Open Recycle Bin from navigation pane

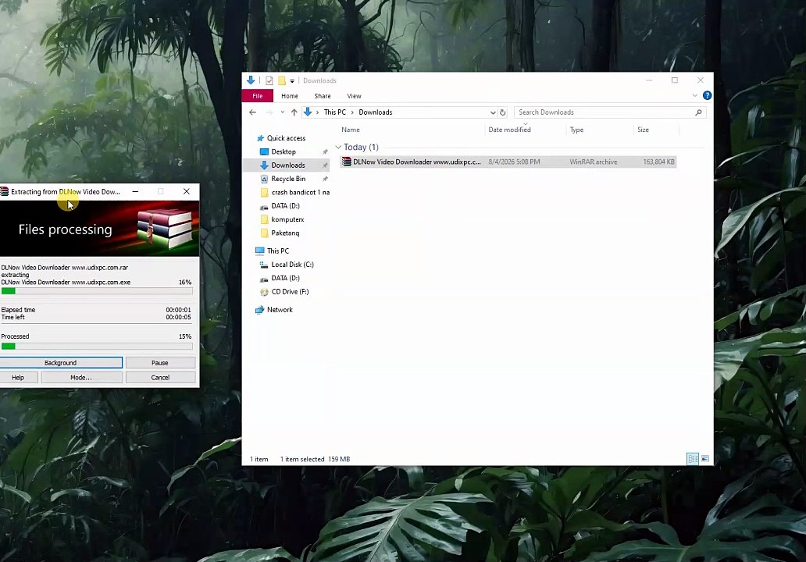pyautogui.click(x=288, y=179)
